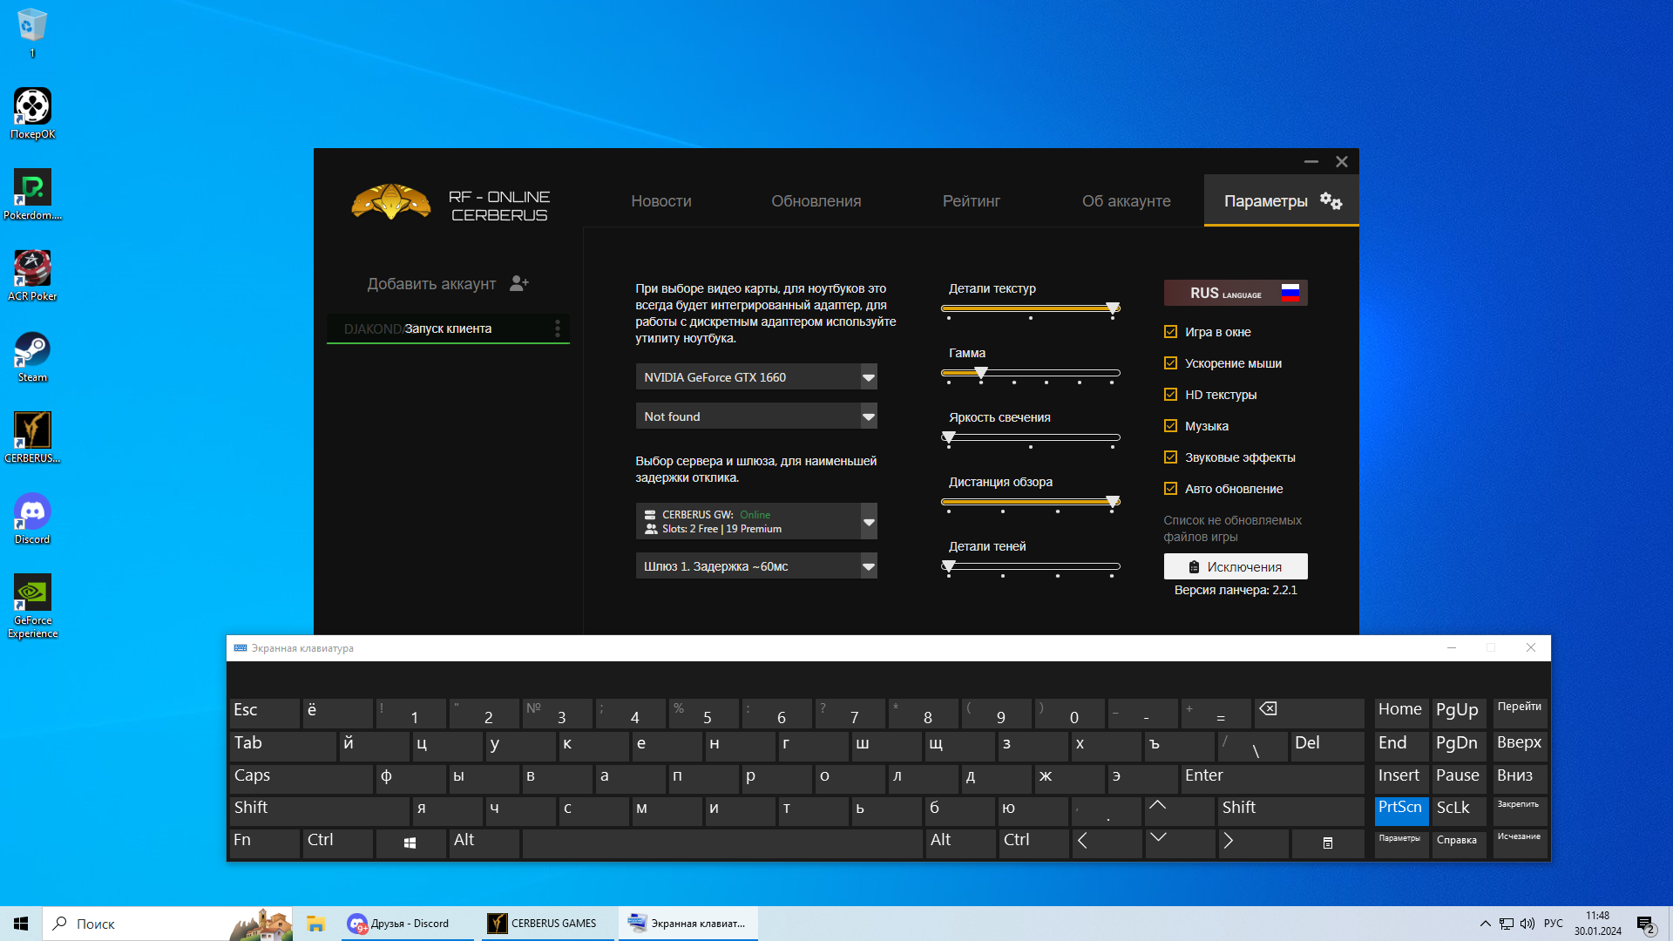Toggle the Звуковые эффекты checkbox

pyautogui.click(x=1170, y=457)
